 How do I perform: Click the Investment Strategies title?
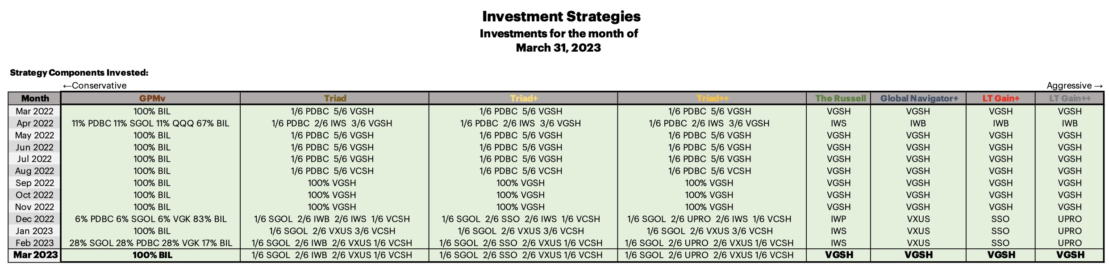click(561, 16)
